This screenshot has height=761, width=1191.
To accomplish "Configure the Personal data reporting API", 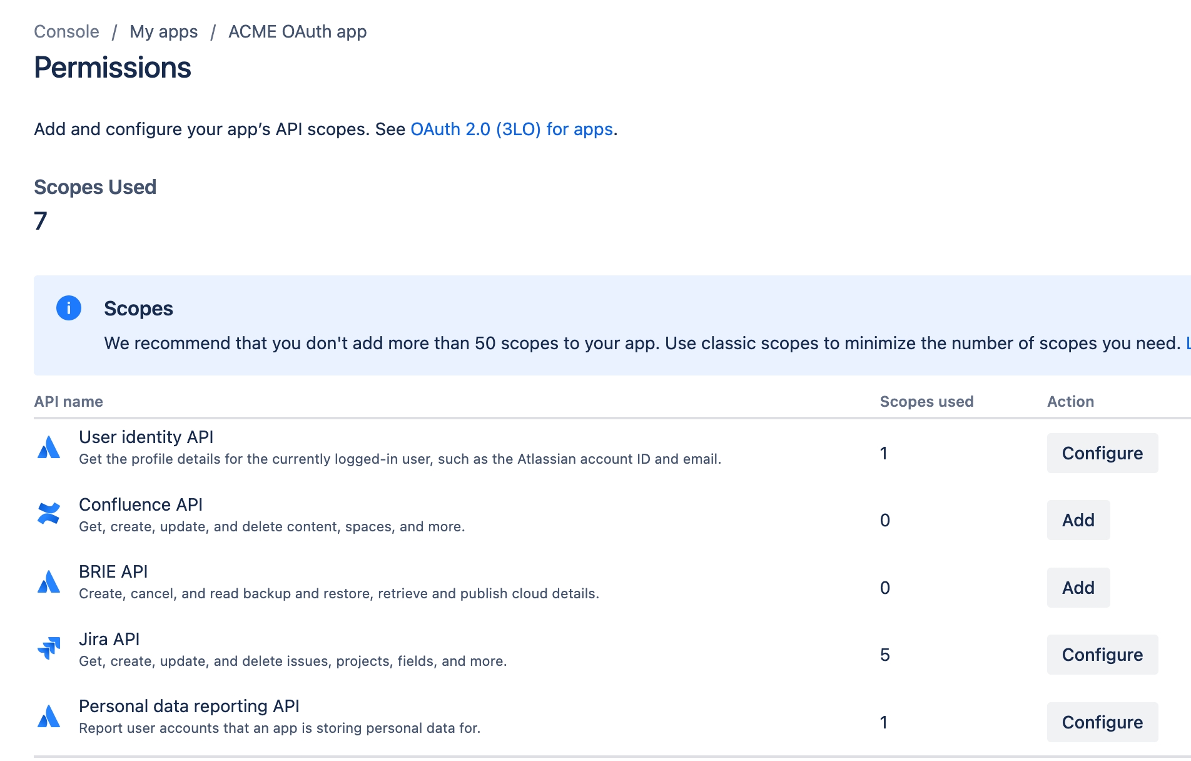I will point(1102,722).
